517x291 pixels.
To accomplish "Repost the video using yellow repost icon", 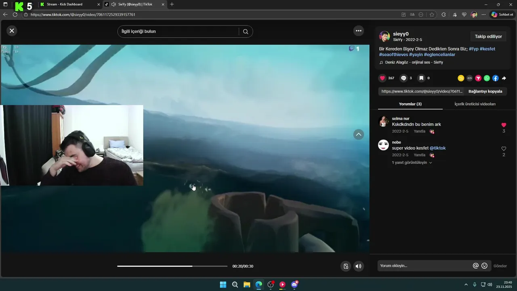I will pyautogui.click(x=461, y=78).
